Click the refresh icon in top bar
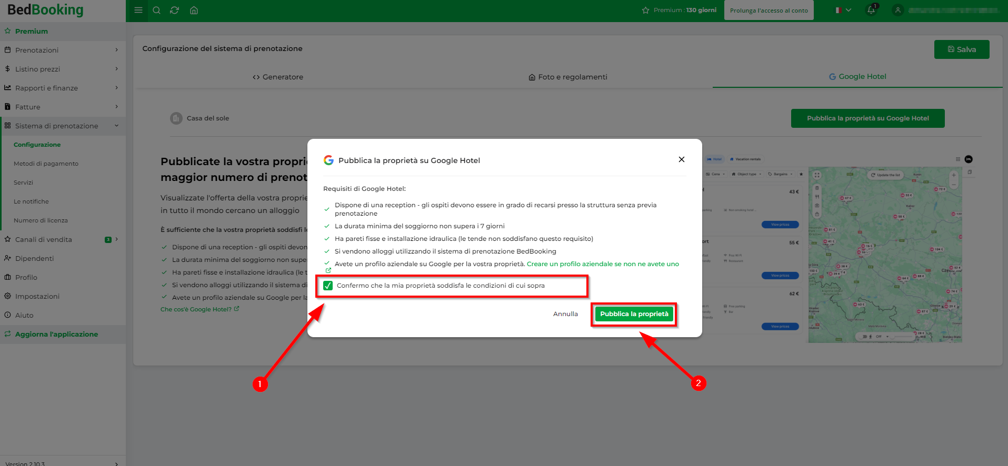The height and width of the screenshot is (466, 1008). coord(175,10)
